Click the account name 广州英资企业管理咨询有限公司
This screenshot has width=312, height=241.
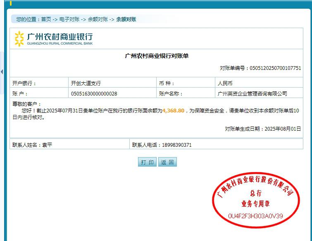tap(252, 94)
